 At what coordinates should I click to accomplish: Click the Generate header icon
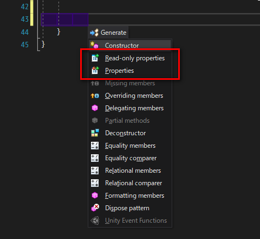pyautogui.click(x=94, y=33)
